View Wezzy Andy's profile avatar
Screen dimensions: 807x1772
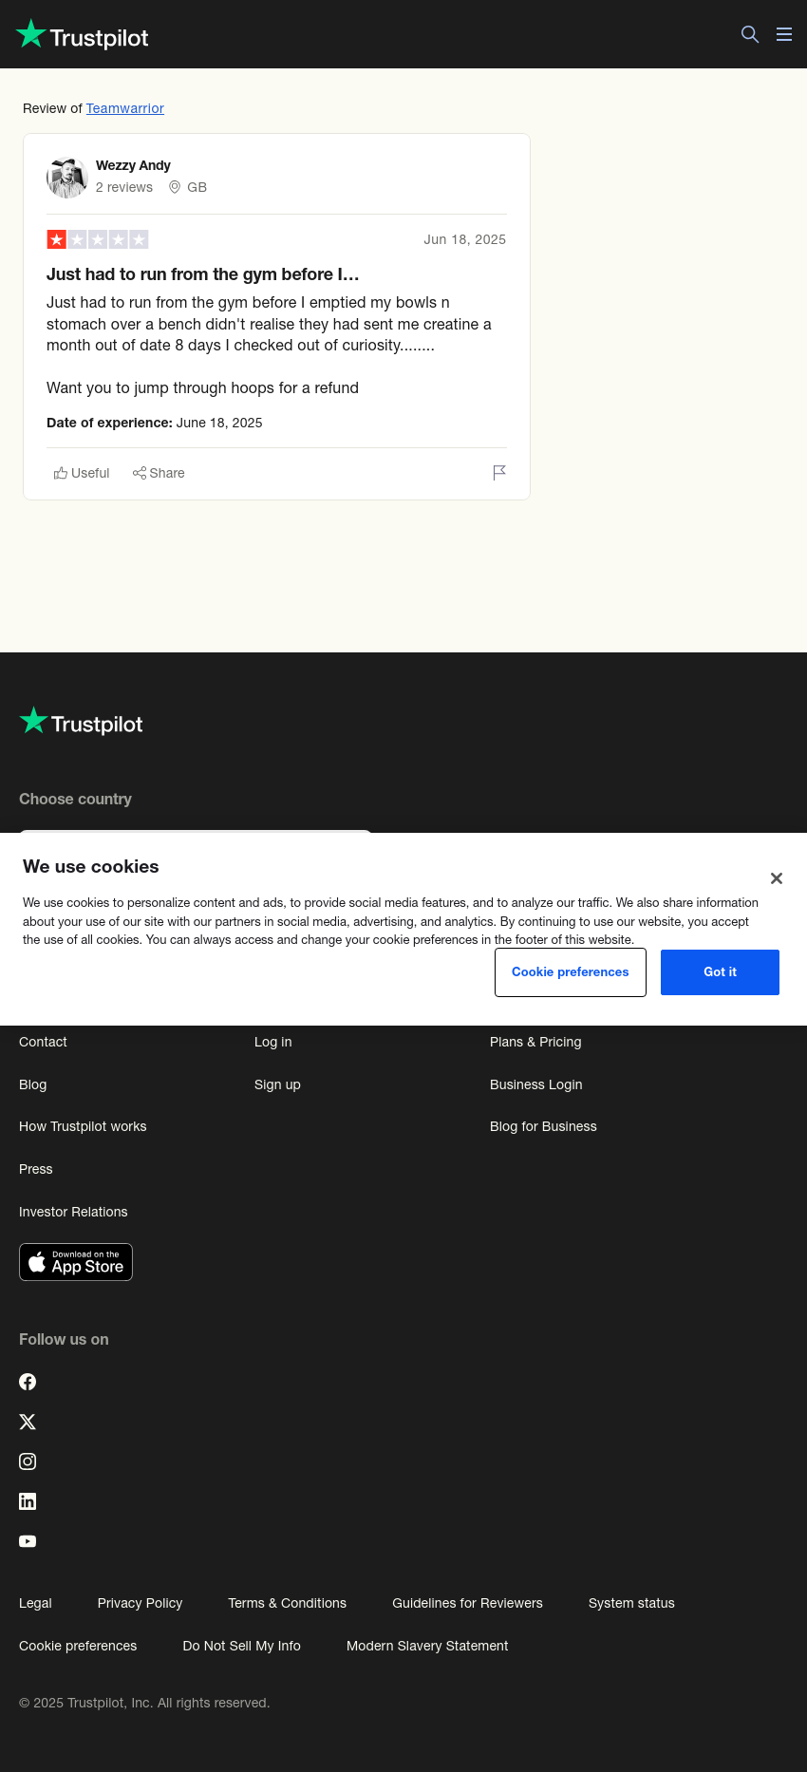tap(67, 177)
